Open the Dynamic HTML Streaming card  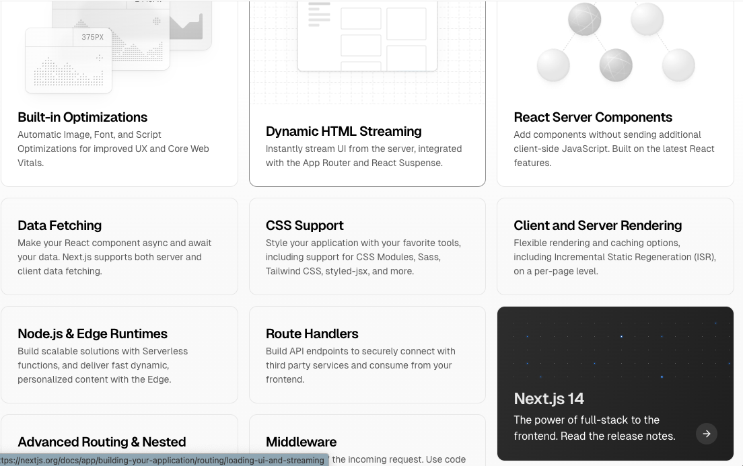[367, 93]
